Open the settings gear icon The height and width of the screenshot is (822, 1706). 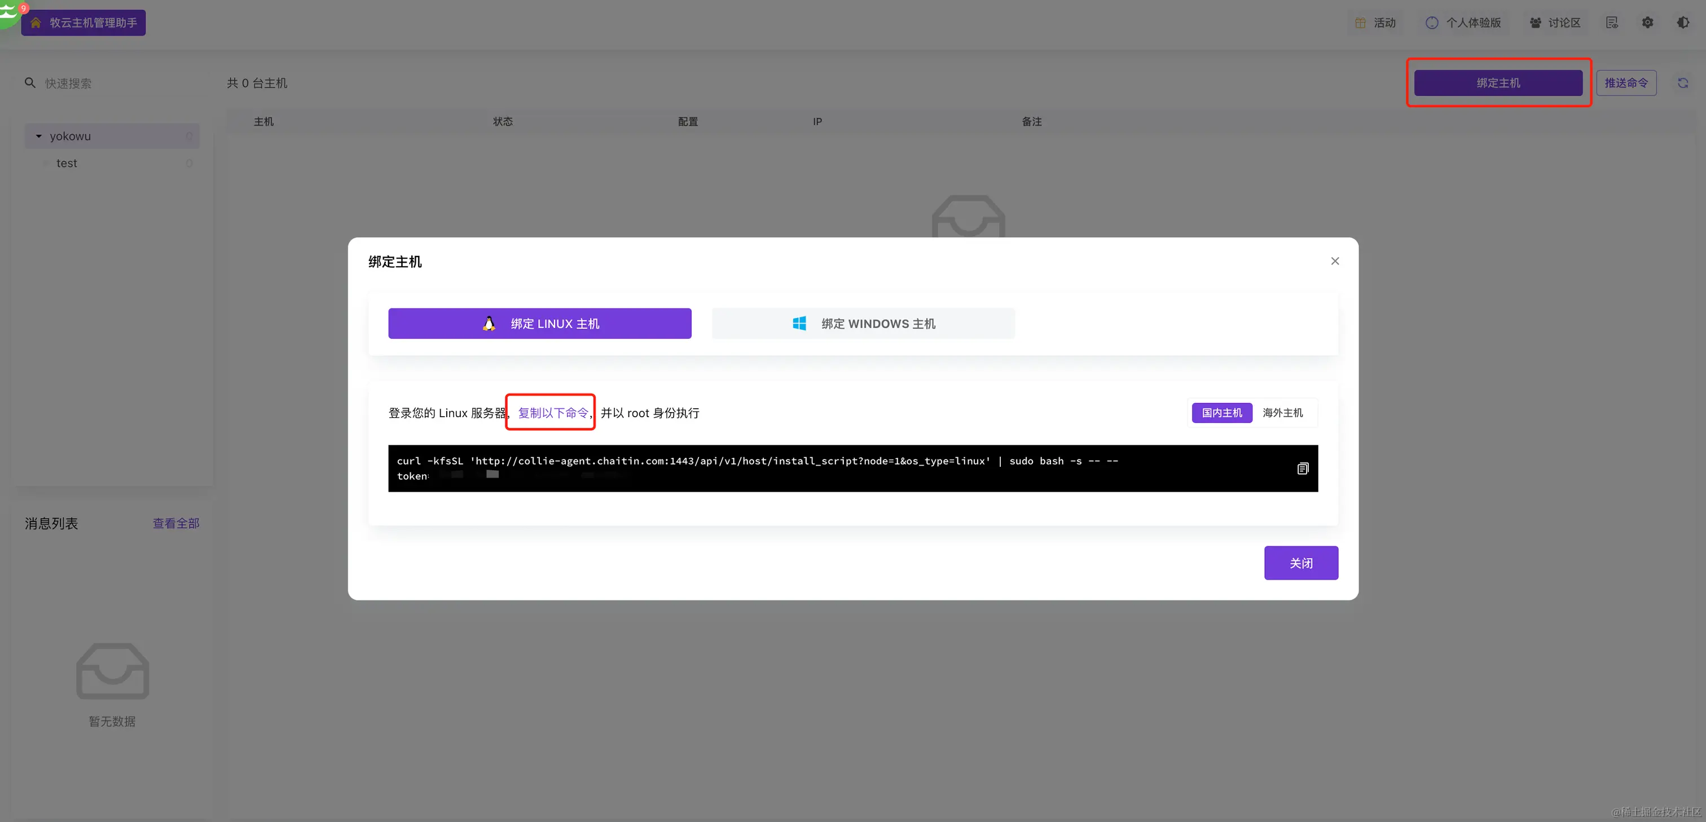click(1648, 22)
